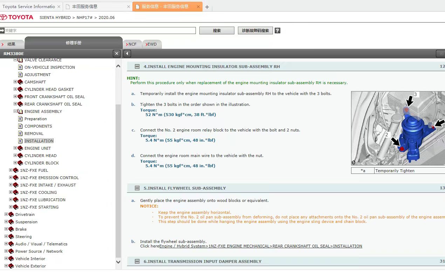Click the book icon beside 1NZ-FXE FUEL

click(16, 170)
